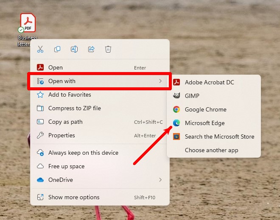Image resolution: width=280 pixels, height=220 pixels.
Task: Expand the Open with submenu
Action: tap(100, 81)
